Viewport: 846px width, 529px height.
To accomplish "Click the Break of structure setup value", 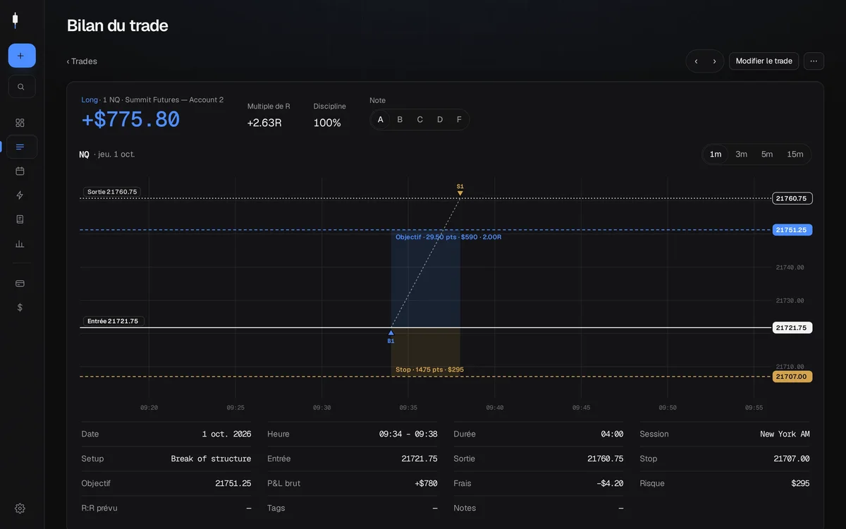I will [211, 459].
